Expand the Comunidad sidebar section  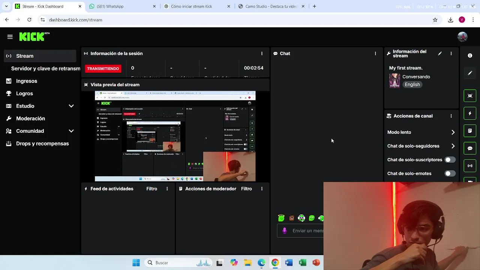click(x=71, y=131)
